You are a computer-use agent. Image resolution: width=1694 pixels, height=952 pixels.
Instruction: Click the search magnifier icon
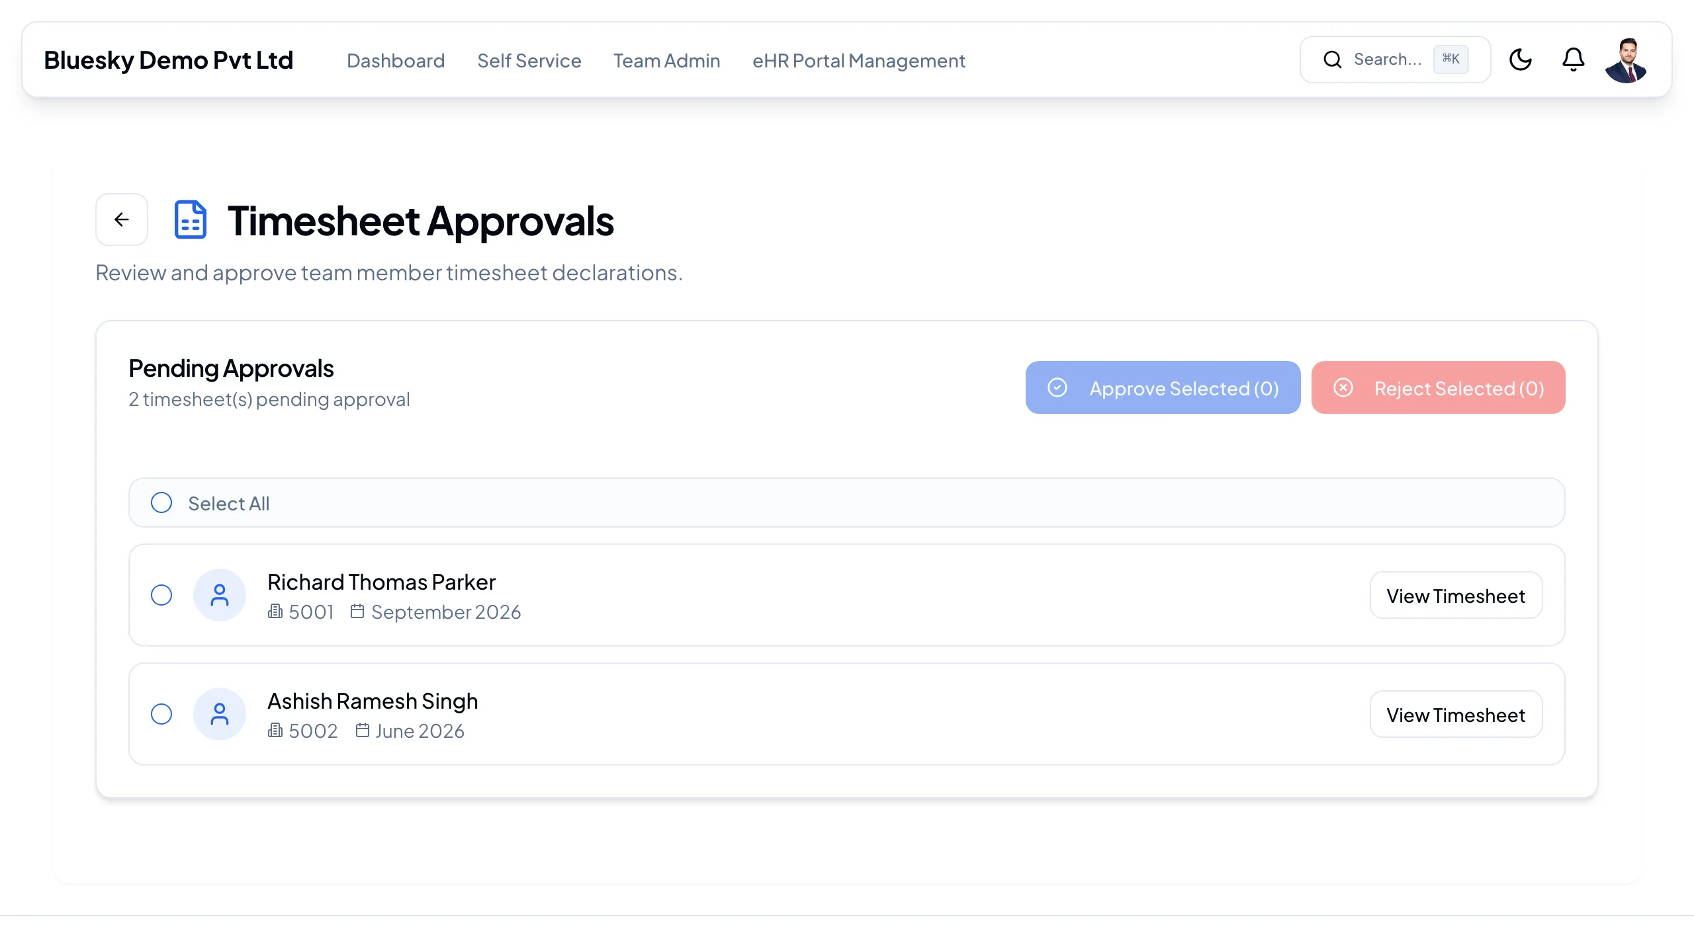(x=1333, y=59)
